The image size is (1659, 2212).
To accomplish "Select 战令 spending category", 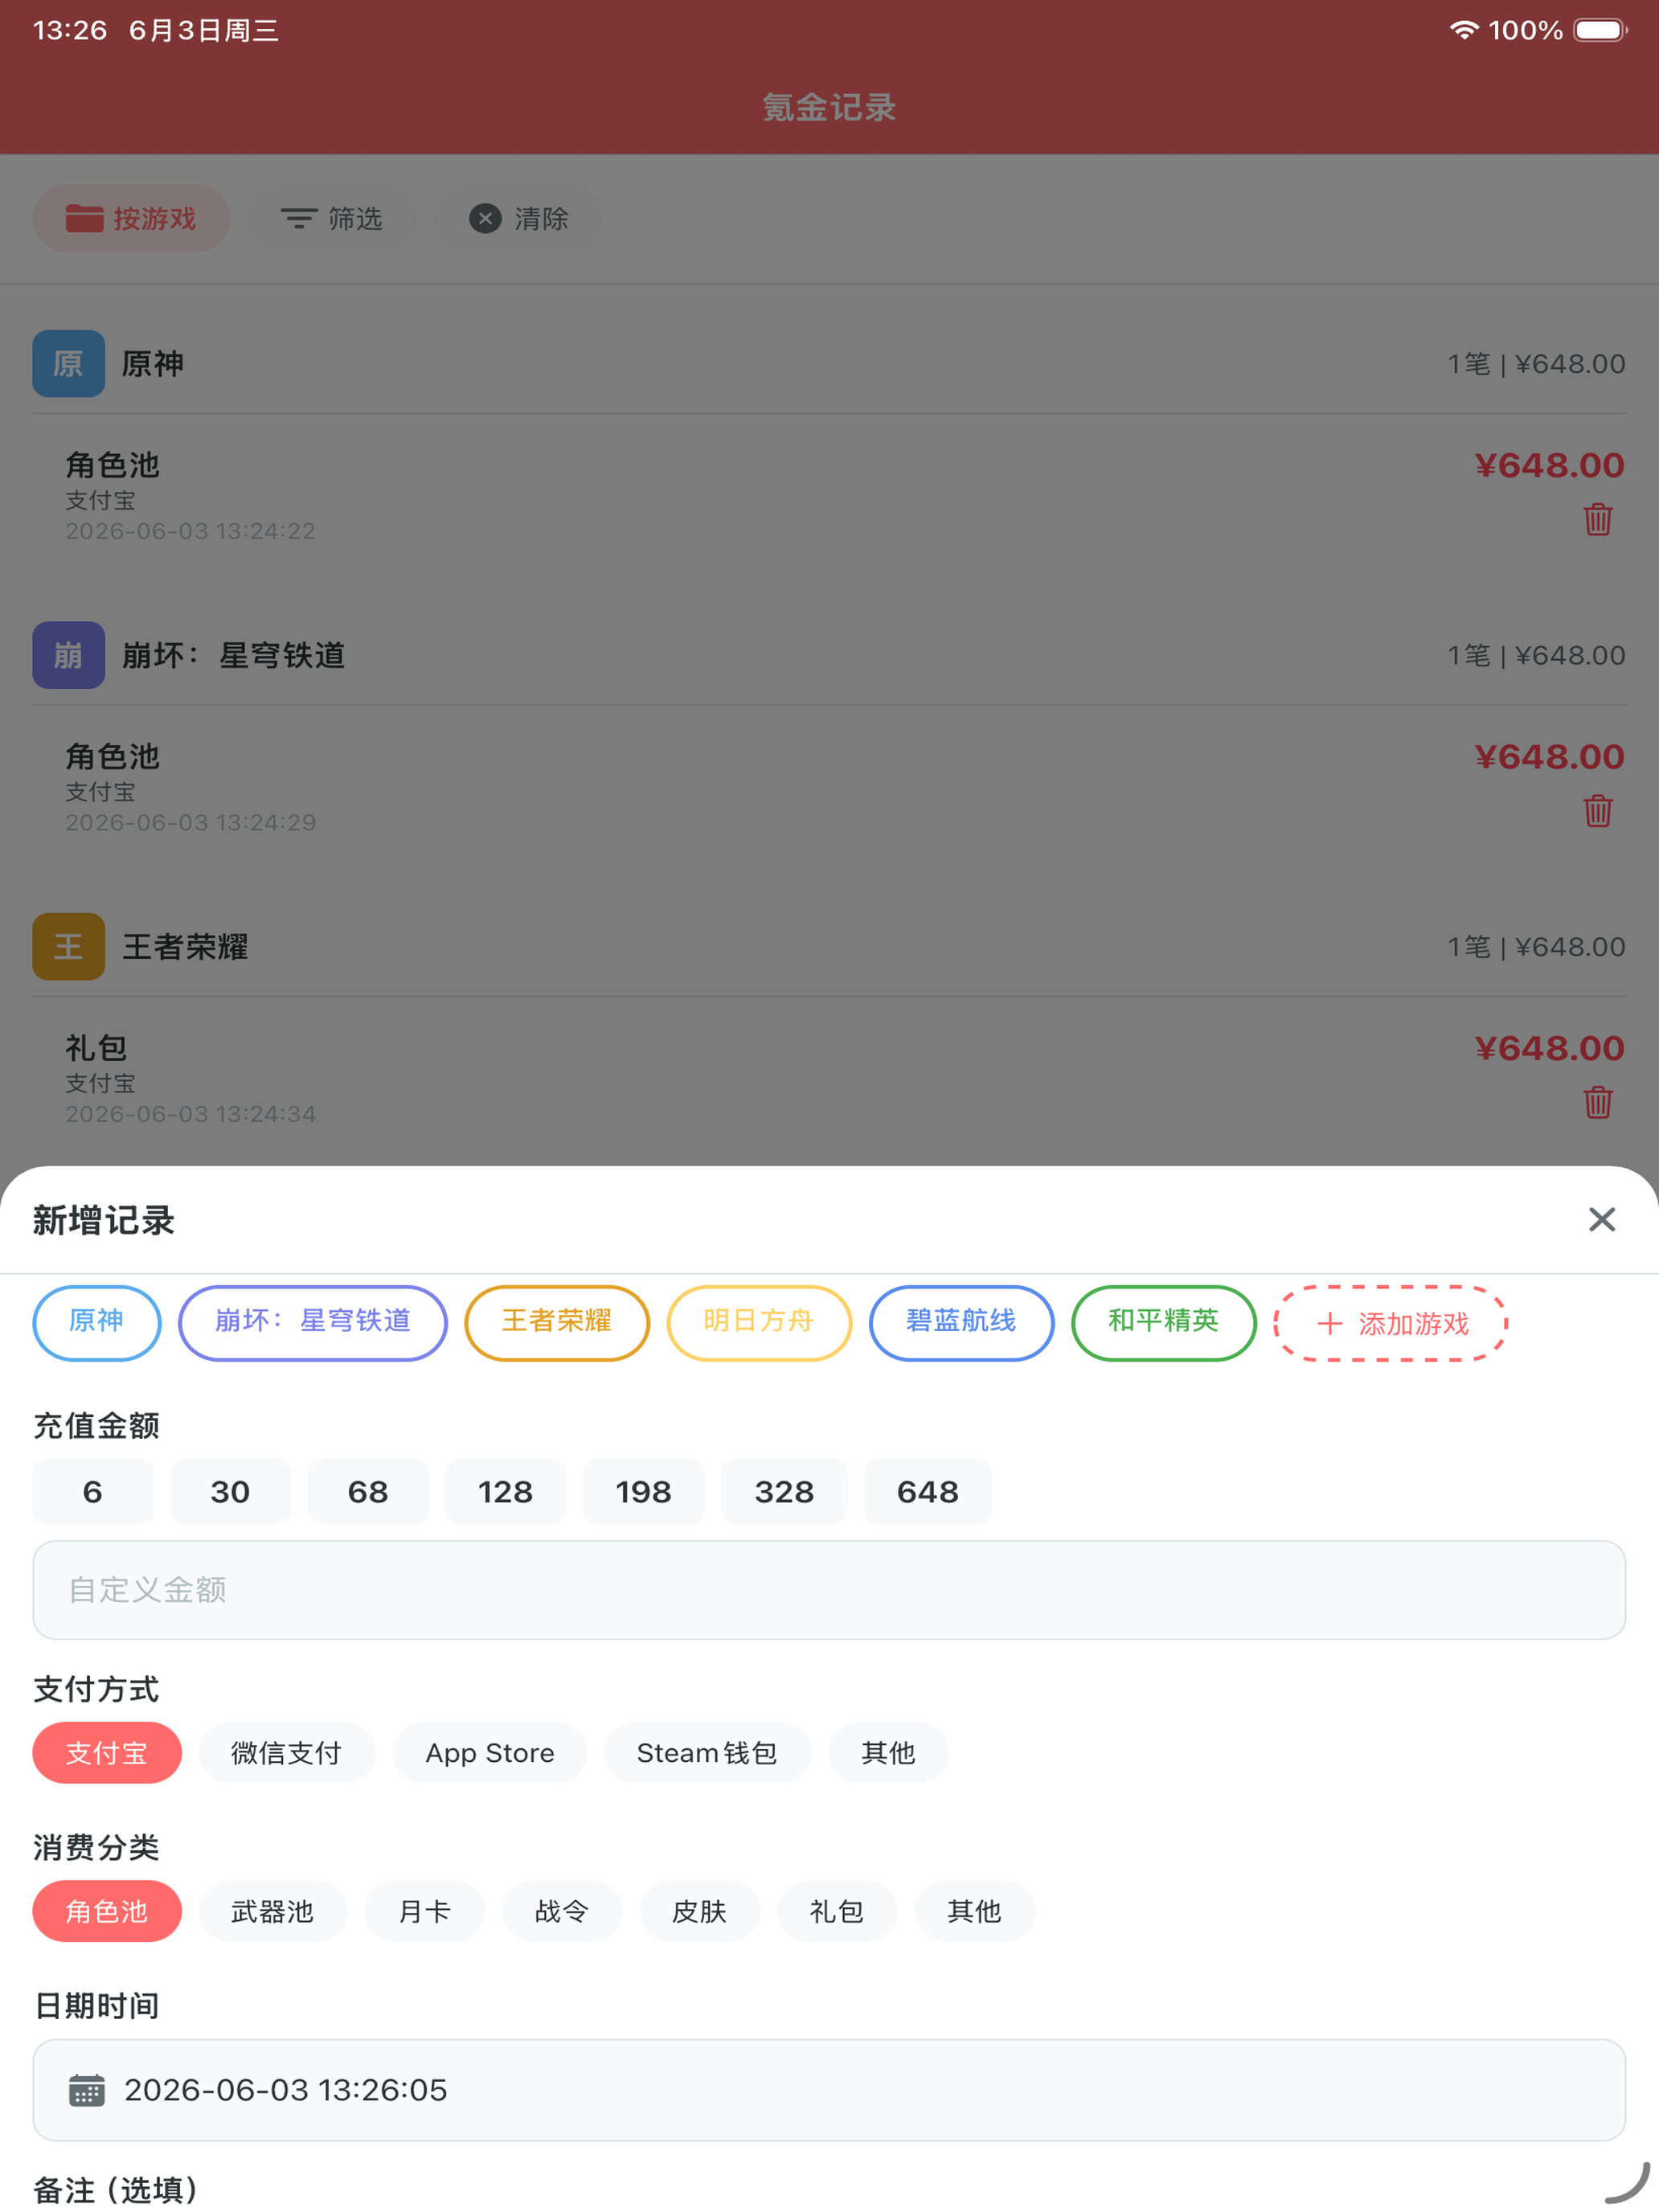I will coord(562,1911).
